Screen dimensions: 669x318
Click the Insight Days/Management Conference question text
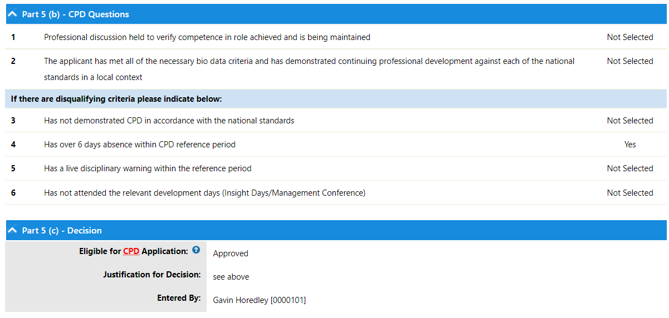coord(205,193)
